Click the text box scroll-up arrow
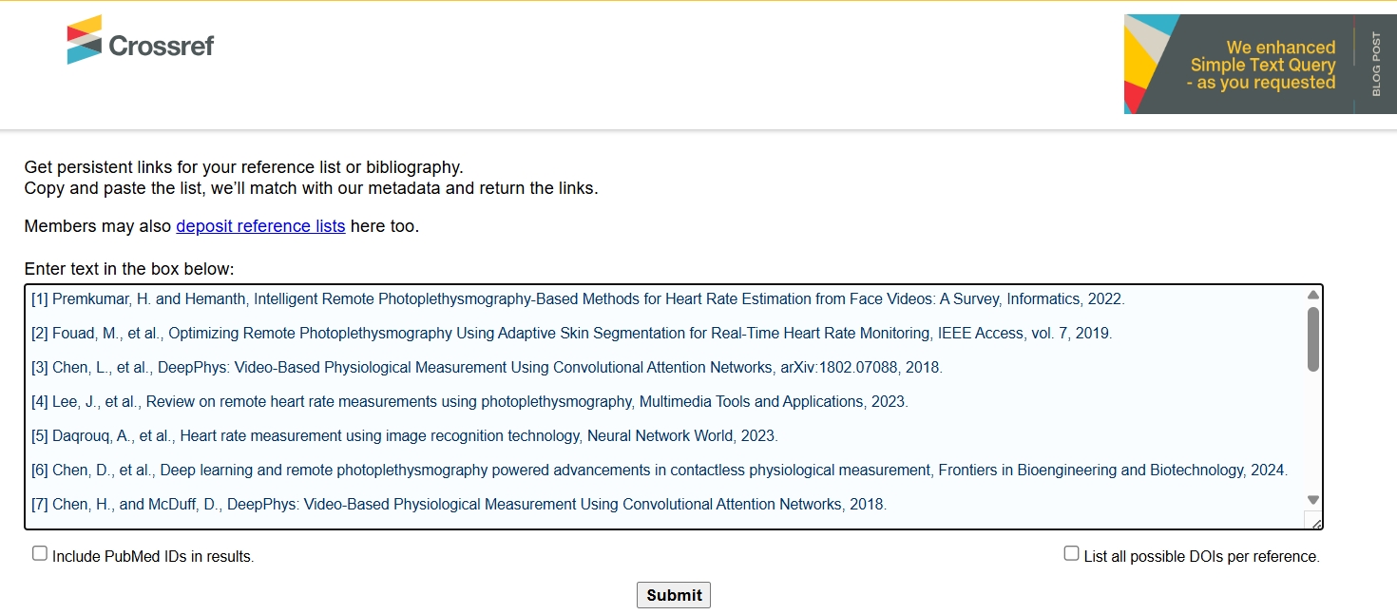This screenshot has width=1397, height=615. [x=1313, y=296]
